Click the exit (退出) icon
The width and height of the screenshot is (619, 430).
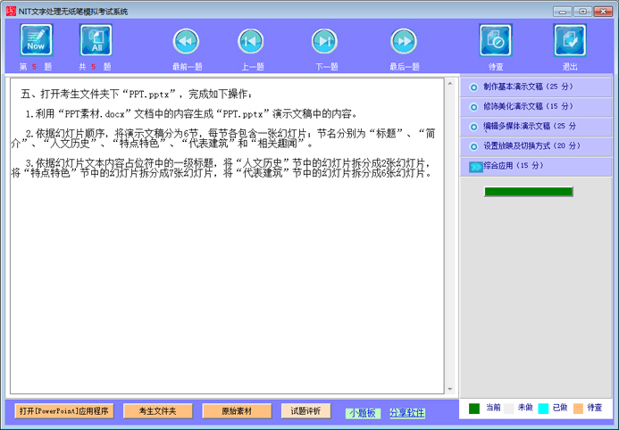(570, 41)
